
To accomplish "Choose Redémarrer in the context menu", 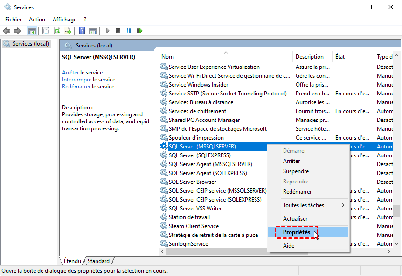I will pos(308,192).
